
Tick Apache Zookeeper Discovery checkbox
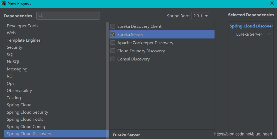(113, 42)
